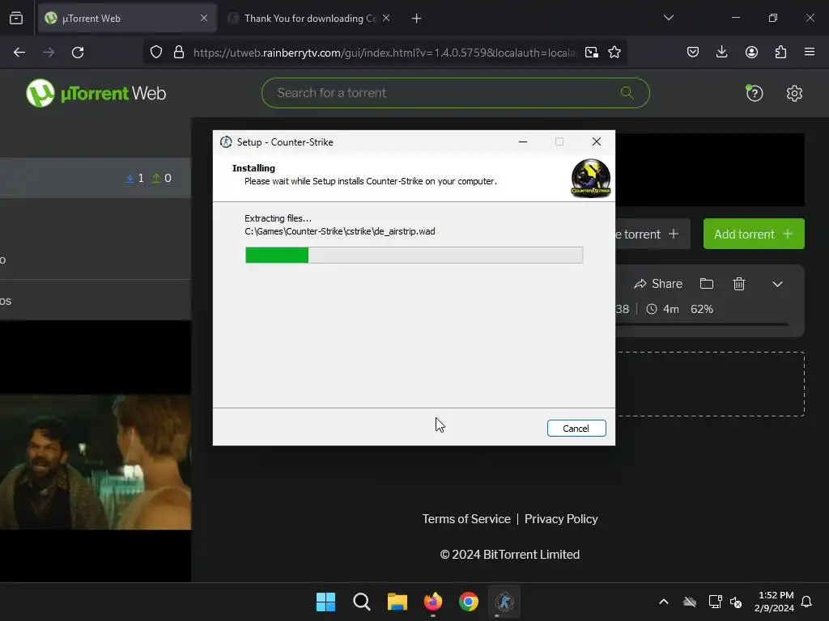Close the µTorrent Web tab
This screenshot has height=621, width=829.
pyautogui.click(x=204, y=19)
